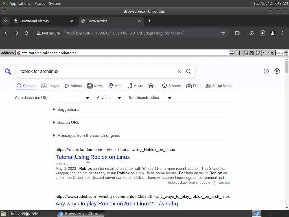Close the Download history tab

pyautogui.click(x=72, y=21)
